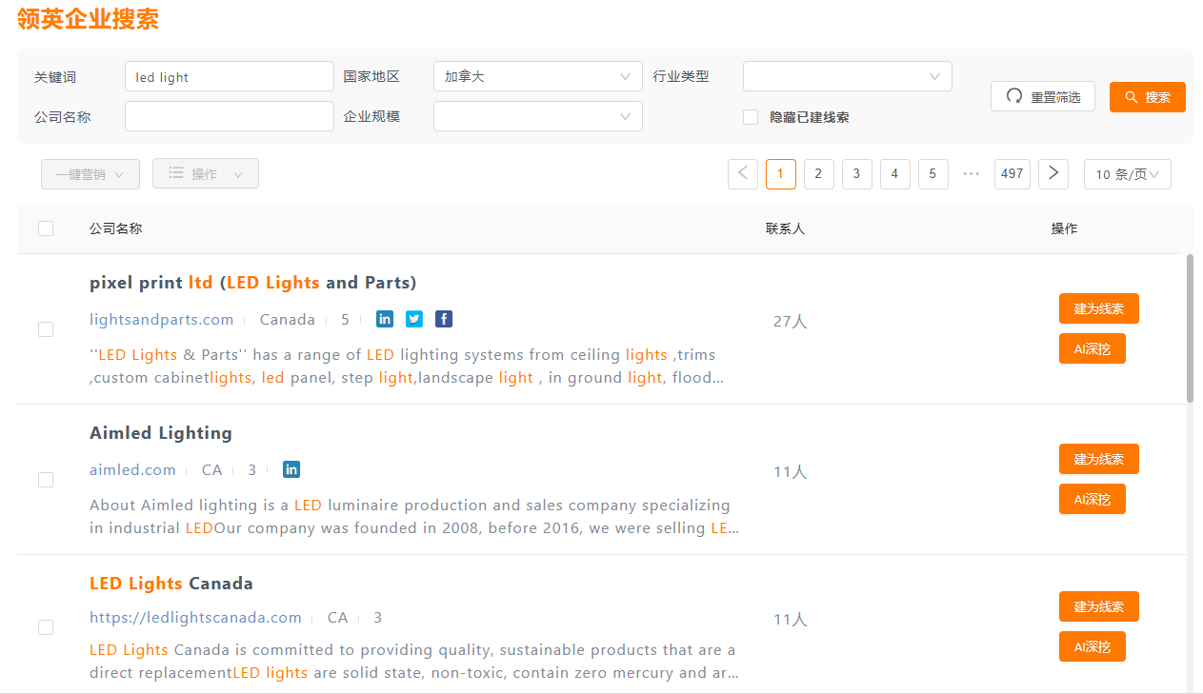Click 建为线索 for Aimled Lighting

click(1099, 459)
